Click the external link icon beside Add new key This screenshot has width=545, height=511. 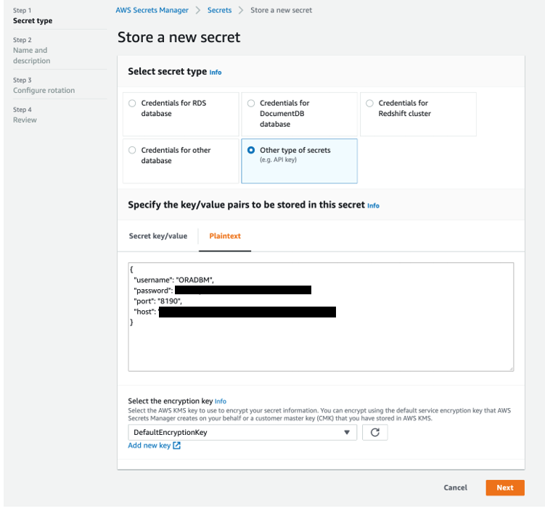tap(177, 446)
